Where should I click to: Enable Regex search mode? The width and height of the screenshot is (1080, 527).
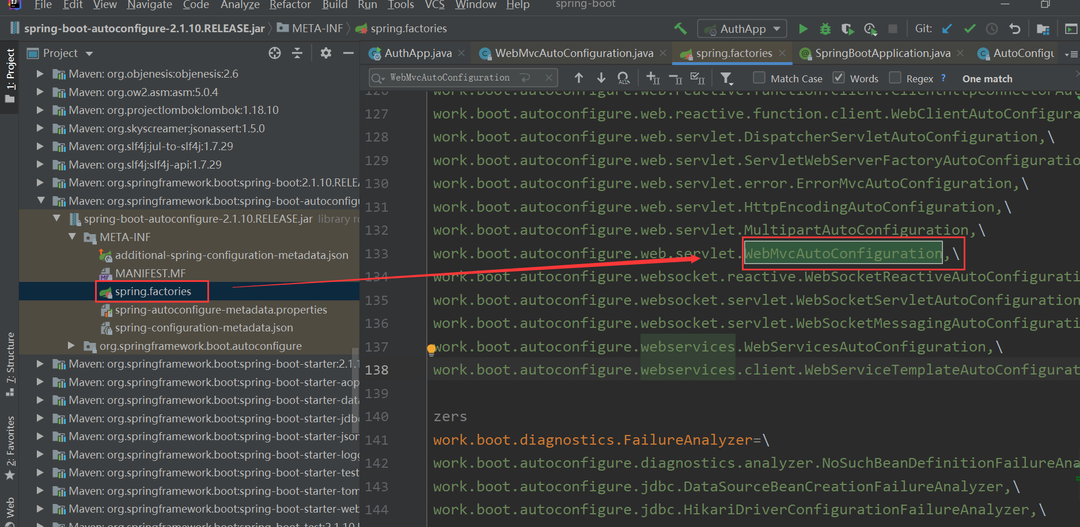[x=896, y=78]
